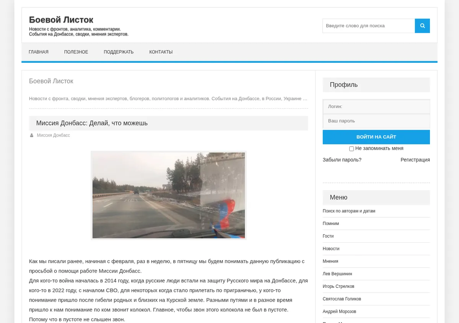Click the 'ВОЙТИ НА САЙТ' button
This screenshot has height=323, width=459.
click(x=376, y=137)
